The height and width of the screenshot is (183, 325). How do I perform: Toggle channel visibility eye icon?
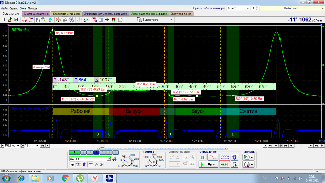pyautogui.click(x=73, y=165)
